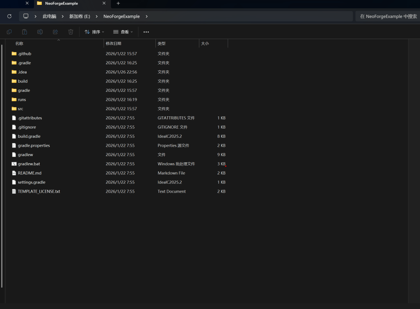
Task: Select the build.gradle file
Action: pos(29,136)
